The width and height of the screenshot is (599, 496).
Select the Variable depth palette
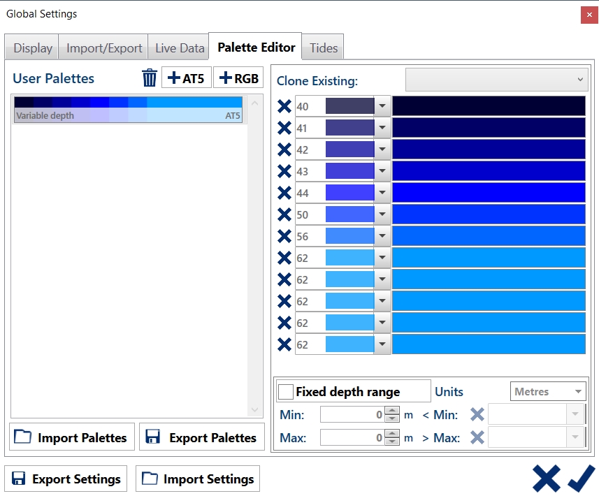click(128, 110)
